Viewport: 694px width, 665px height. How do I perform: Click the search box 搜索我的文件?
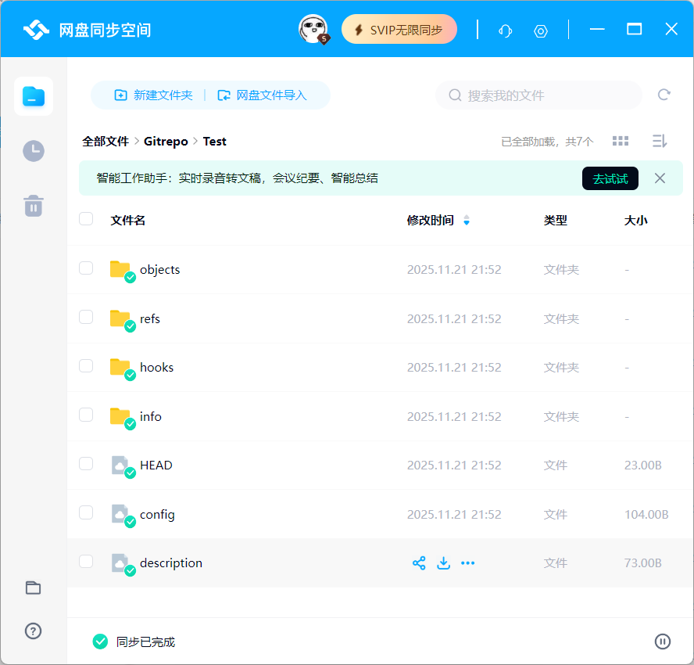538,95
